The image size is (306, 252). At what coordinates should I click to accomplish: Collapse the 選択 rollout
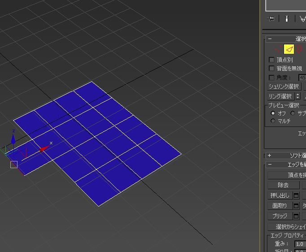(x=270, y=39)
